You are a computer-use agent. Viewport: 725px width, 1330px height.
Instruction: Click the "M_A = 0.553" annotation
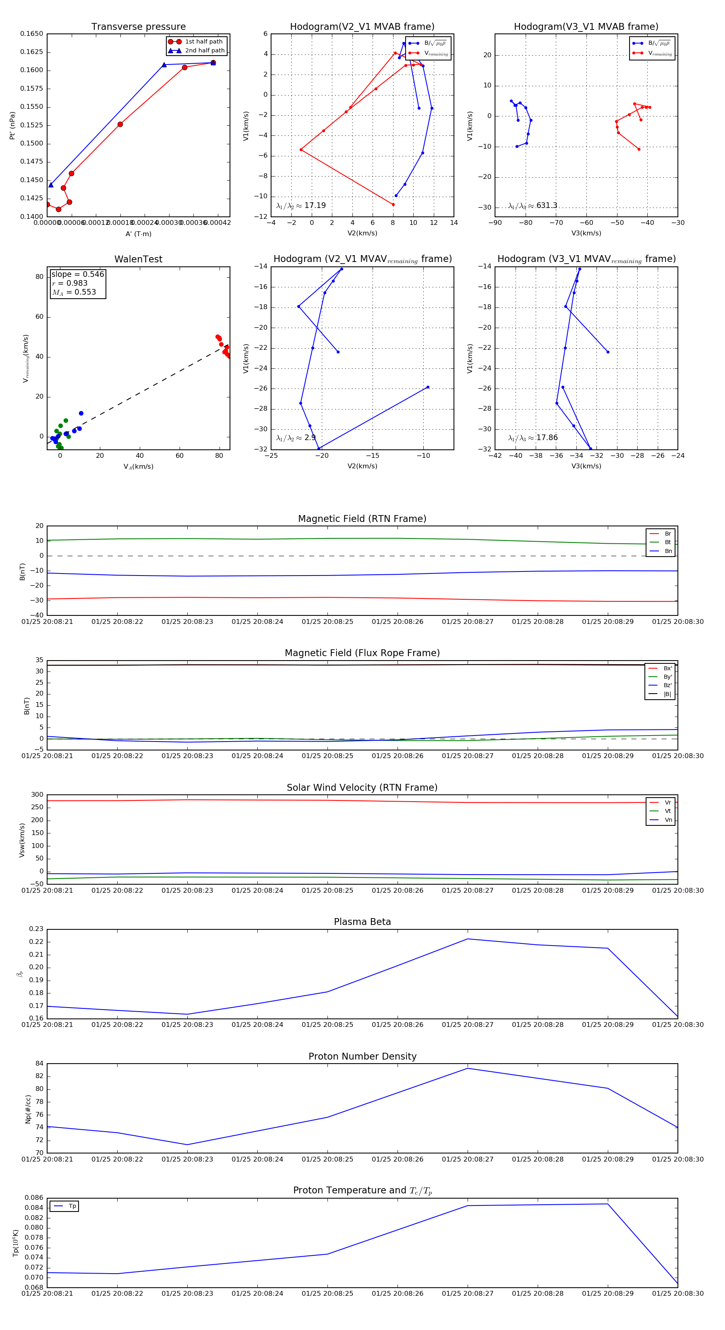(x=74, y=292)
